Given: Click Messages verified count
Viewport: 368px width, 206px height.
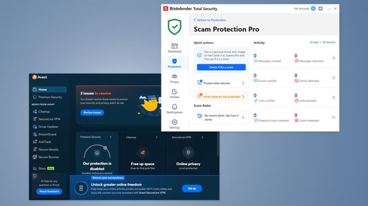Looking at the screenshot, I should tap(255, 56).
